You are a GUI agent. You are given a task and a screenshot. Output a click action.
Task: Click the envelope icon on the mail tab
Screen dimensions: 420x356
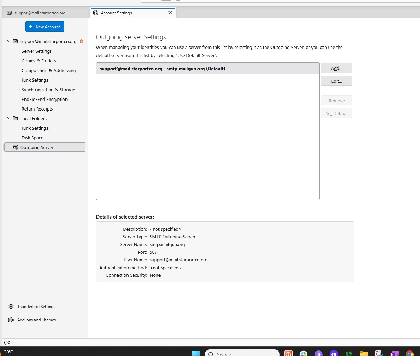(x=9, y=13)
